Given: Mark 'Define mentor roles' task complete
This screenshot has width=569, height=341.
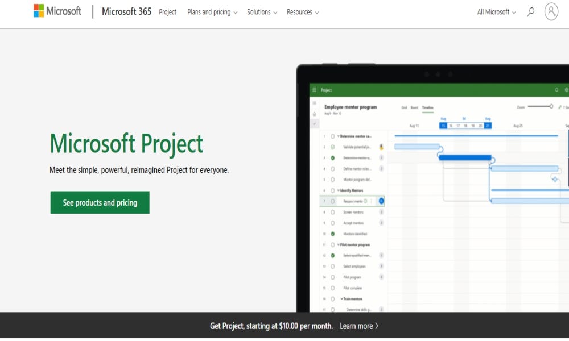Looking at the screenshot, I should (333, 169).
